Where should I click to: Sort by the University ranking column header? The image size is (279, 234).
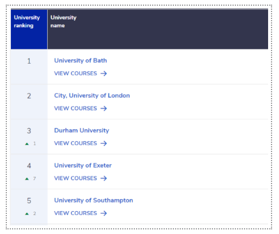(x=29, y=29)
